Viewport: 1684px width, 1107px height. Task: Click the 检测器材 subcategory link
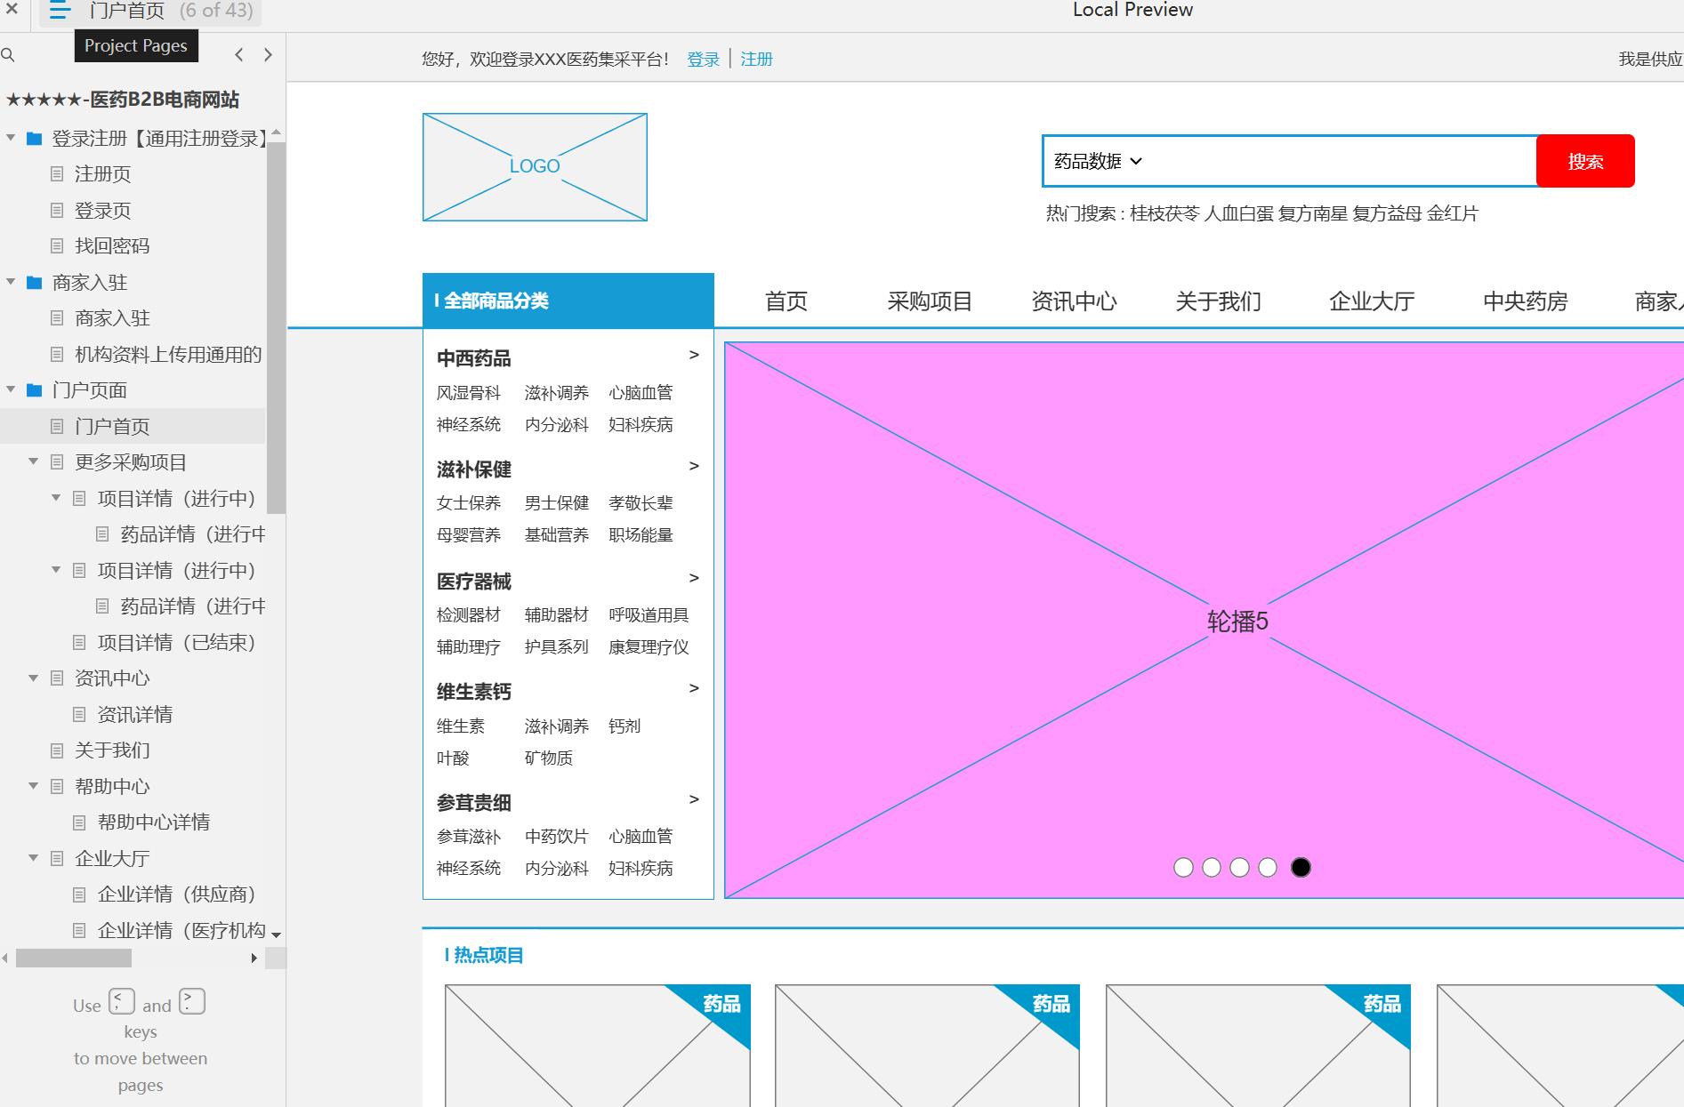point(469,615)
